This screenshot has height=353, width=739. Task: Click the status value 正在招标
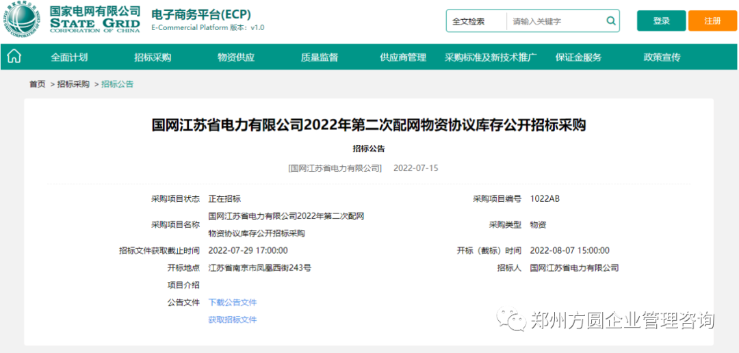pos(224,199)
